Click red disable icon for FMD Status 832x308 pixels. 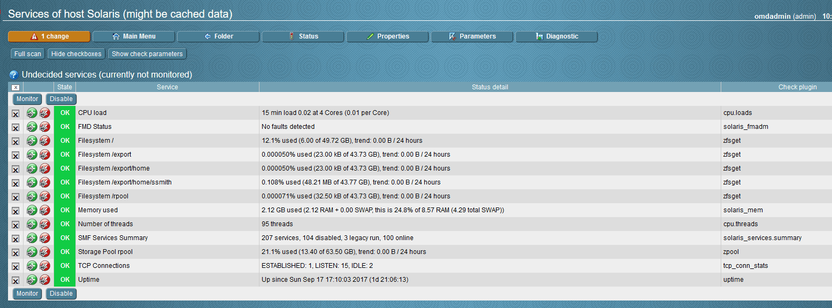45,127
